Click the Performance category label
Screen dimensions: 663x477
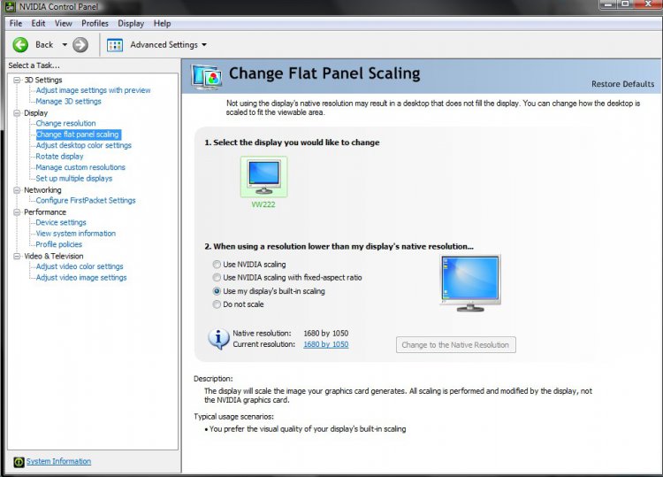[x=45, y=212]
